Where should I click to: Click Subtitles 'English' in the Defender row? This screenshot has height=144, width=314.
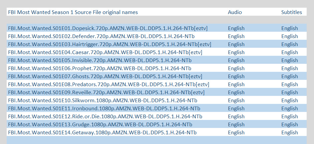(290, 36)
